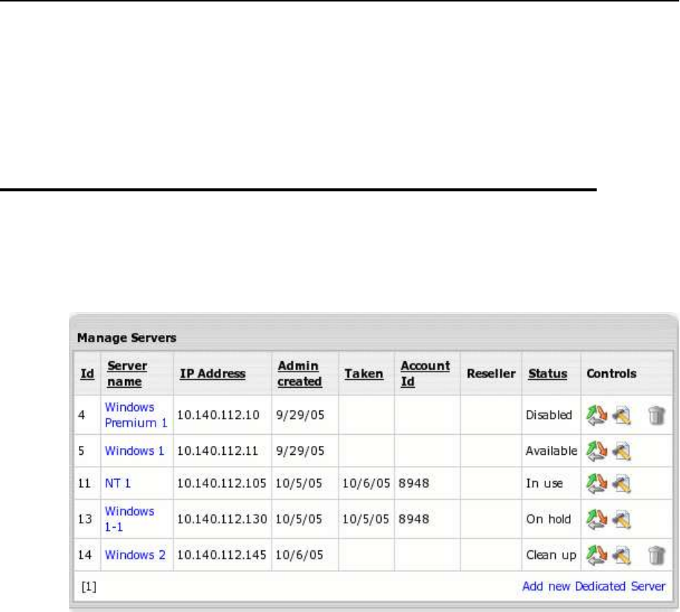Click the Taken date 10/6/05 for NT 1
The width and height of the screenshot is (680, 612).
[366, 483]
